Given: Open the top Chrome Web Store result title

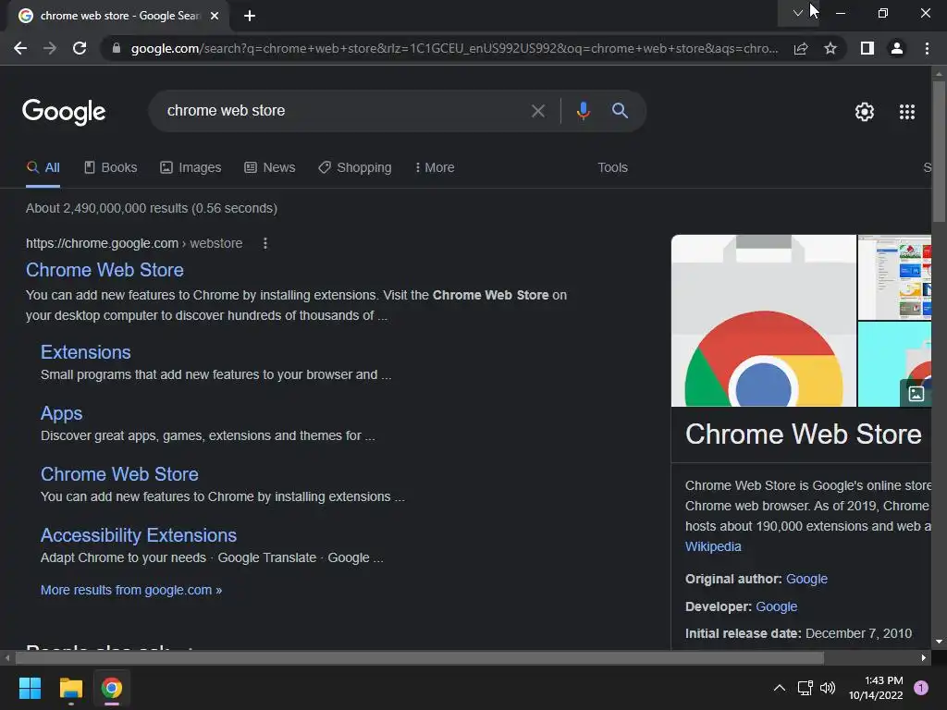Looking at the screenshot, I should point(105,270).
